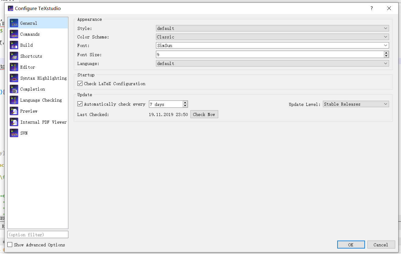Click the Syntax Highlighting icon

click(14, 78)
